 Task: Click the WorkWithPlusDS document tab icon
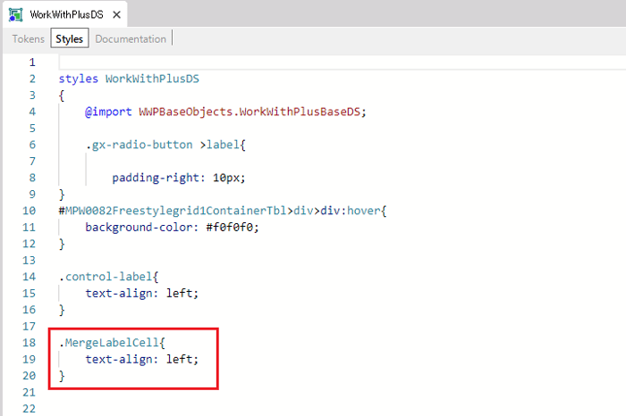tap(16, 15)
